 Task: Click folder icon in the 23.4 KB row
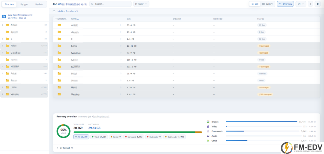coord(59,32)
